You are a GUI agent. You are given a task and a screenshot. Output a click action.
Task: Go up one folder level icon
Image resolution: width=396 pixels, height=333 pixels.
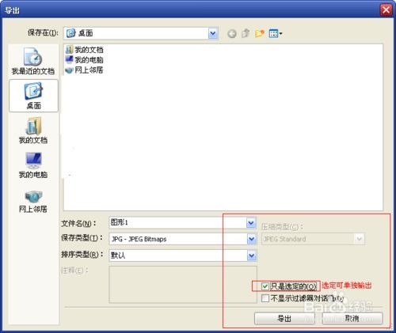pos(246,33)
